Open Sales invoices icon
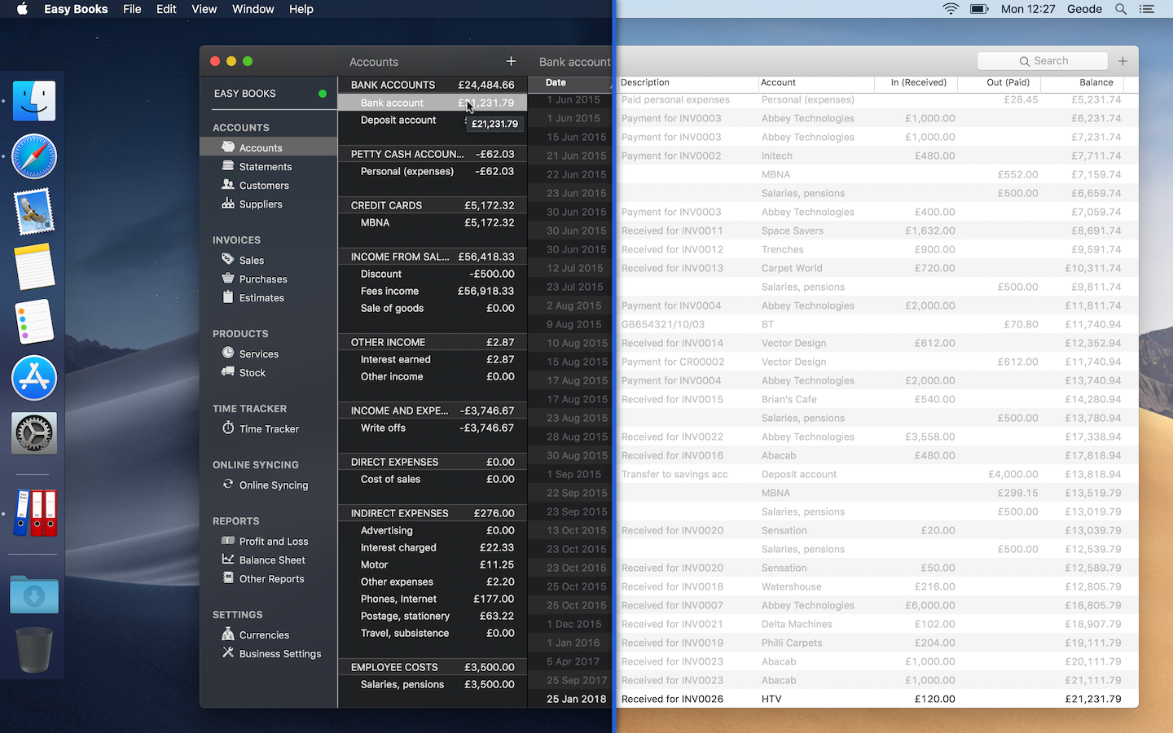The height and width of the screenshot is (733, 1173). click(228, 260)
